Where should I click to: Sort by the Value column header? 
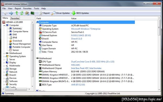coord(103,18)
